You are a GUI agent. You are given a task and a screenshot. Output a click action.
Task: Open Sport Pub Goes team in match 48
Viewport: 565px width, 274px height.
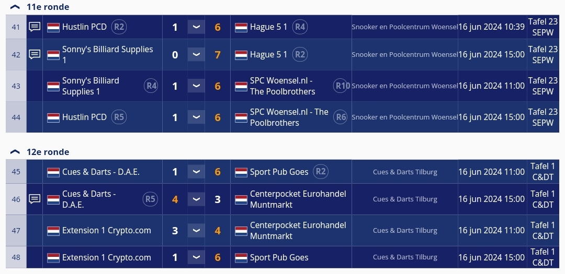point(279,257)
